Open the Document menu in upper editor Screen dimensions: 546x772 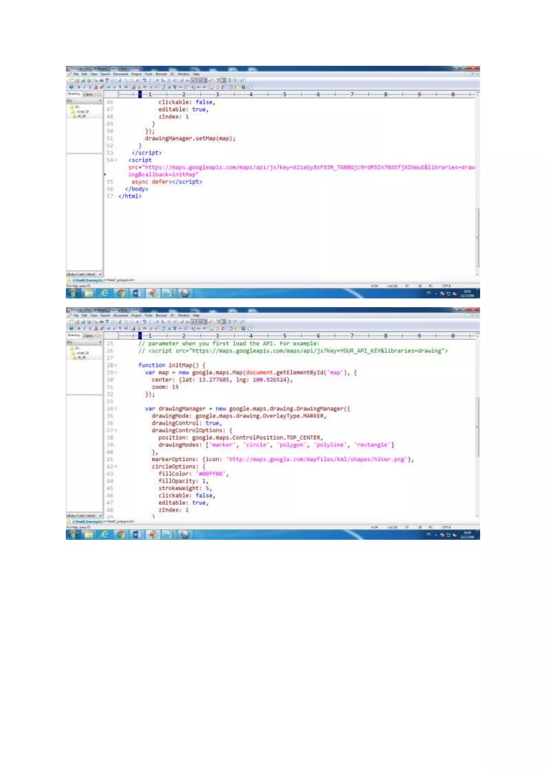(120, 74)
